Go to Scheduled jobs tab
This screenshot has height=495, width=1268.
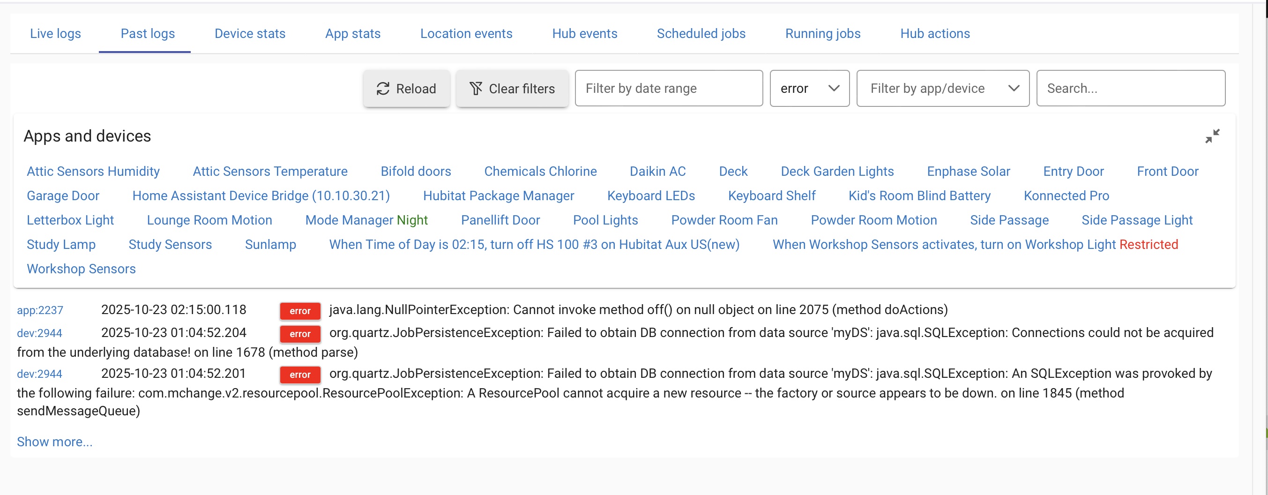pyautogui.click(x=701, y=33)
